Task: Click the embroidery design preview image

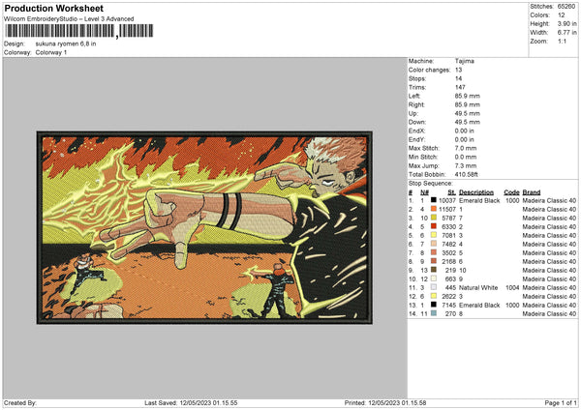Action: [x=204, y=227]
